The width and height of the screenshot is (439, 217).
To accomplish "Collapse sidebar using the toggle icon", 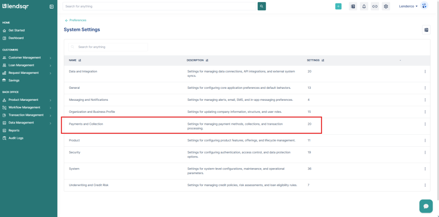I will [51, 6].
